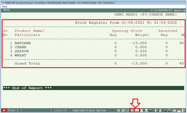Click the SMS icon in bottom toolbar
Screen dimensions: 187x113
click(123, 111)
